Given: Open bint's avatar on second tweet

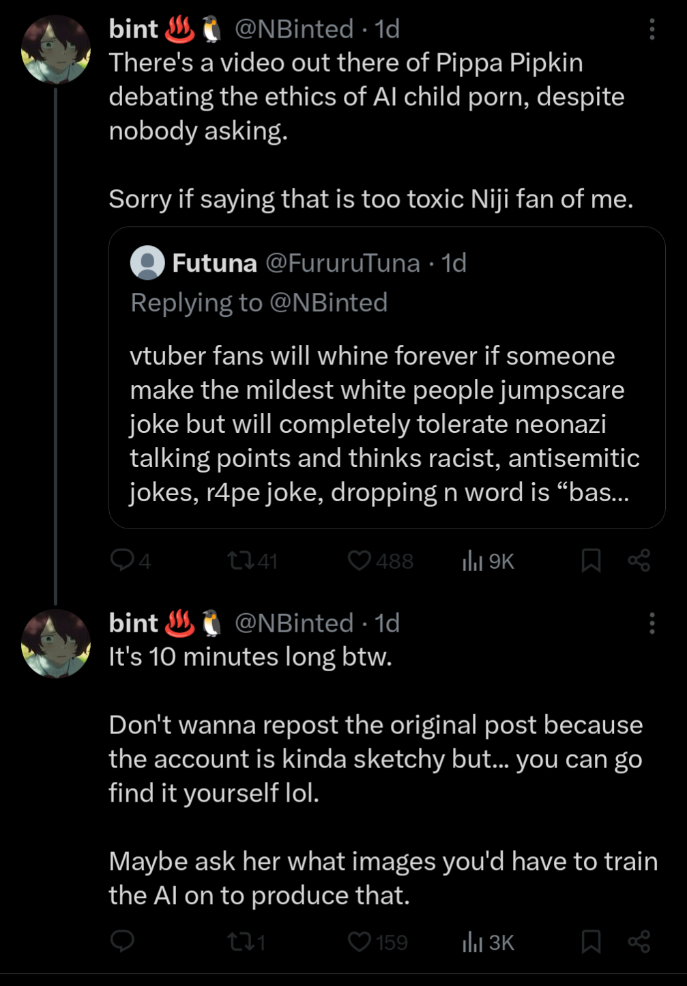Looking at the screenshot, I should (x=56, y=643).
